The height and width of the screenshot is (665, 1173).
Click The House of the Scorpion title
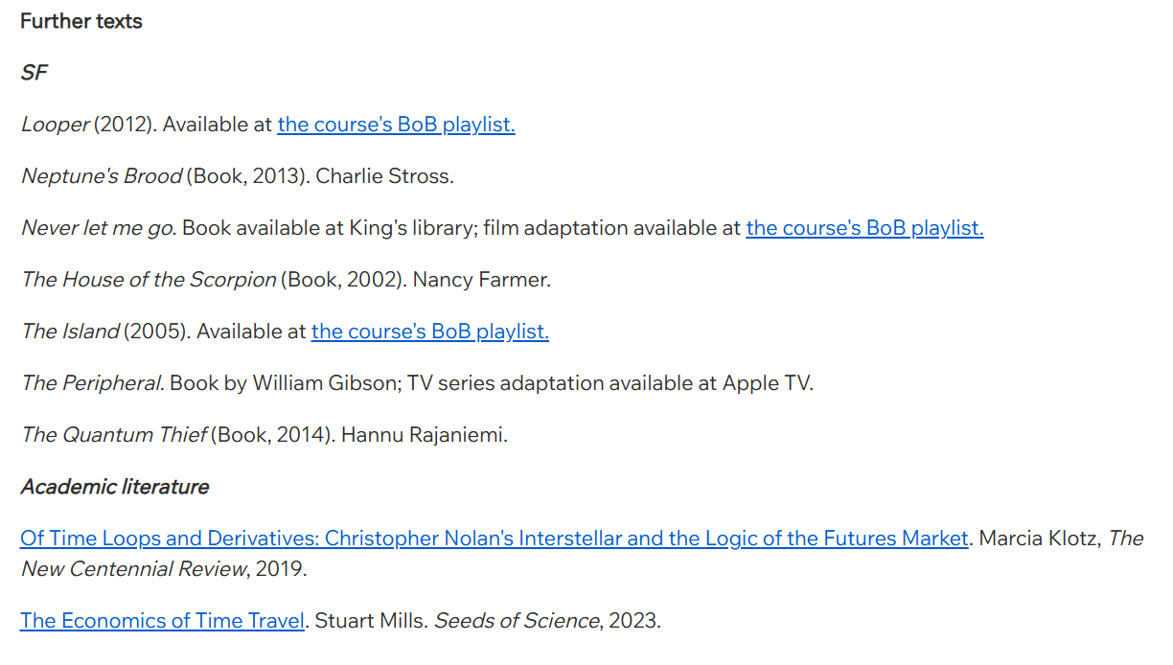tap(149, 280)
